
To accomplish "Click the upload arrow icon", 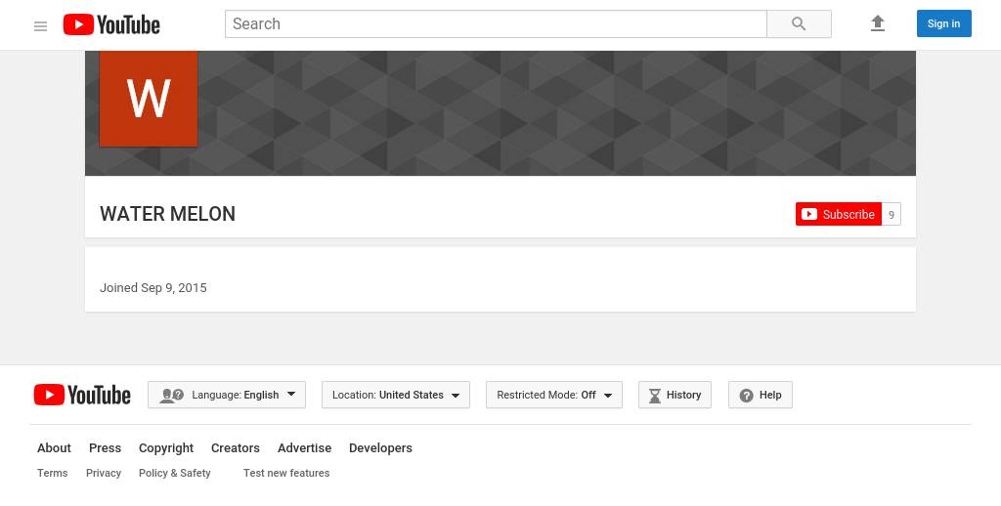I will coord(878,23).
